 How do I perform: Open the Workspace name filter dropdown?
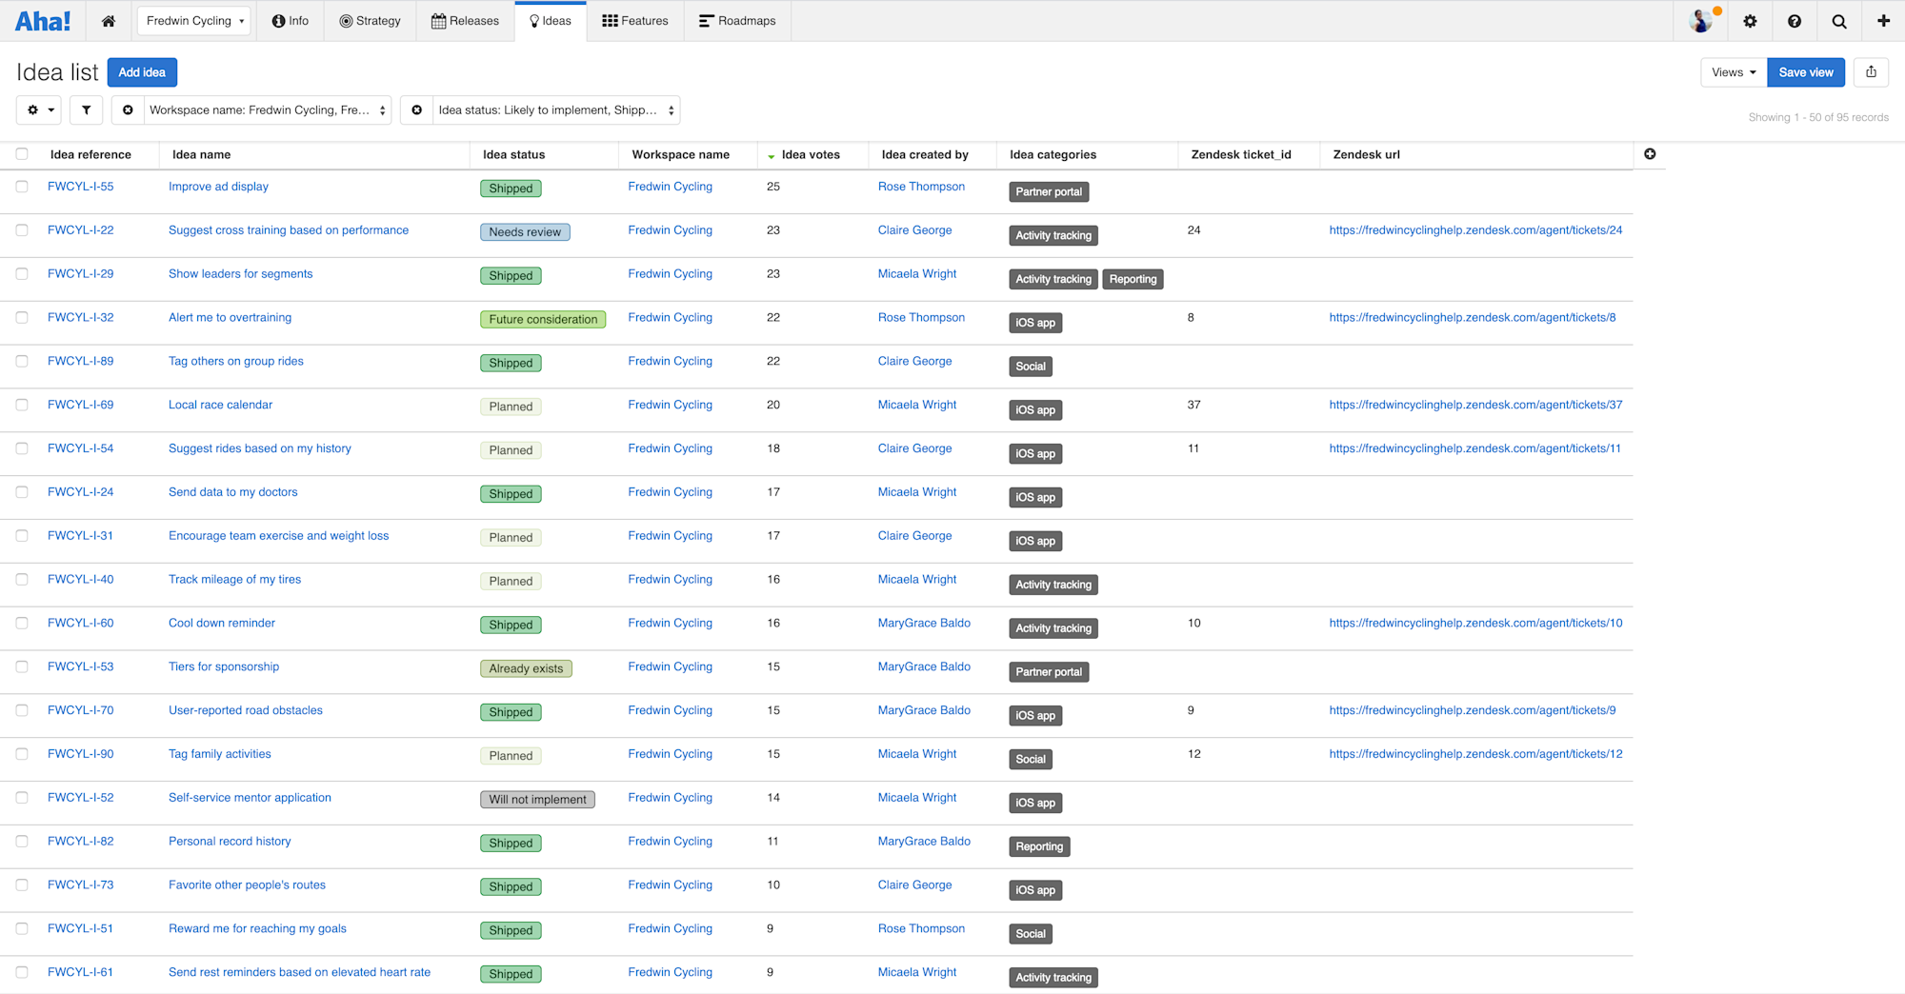pyautogui.click(x=265, y=109)
